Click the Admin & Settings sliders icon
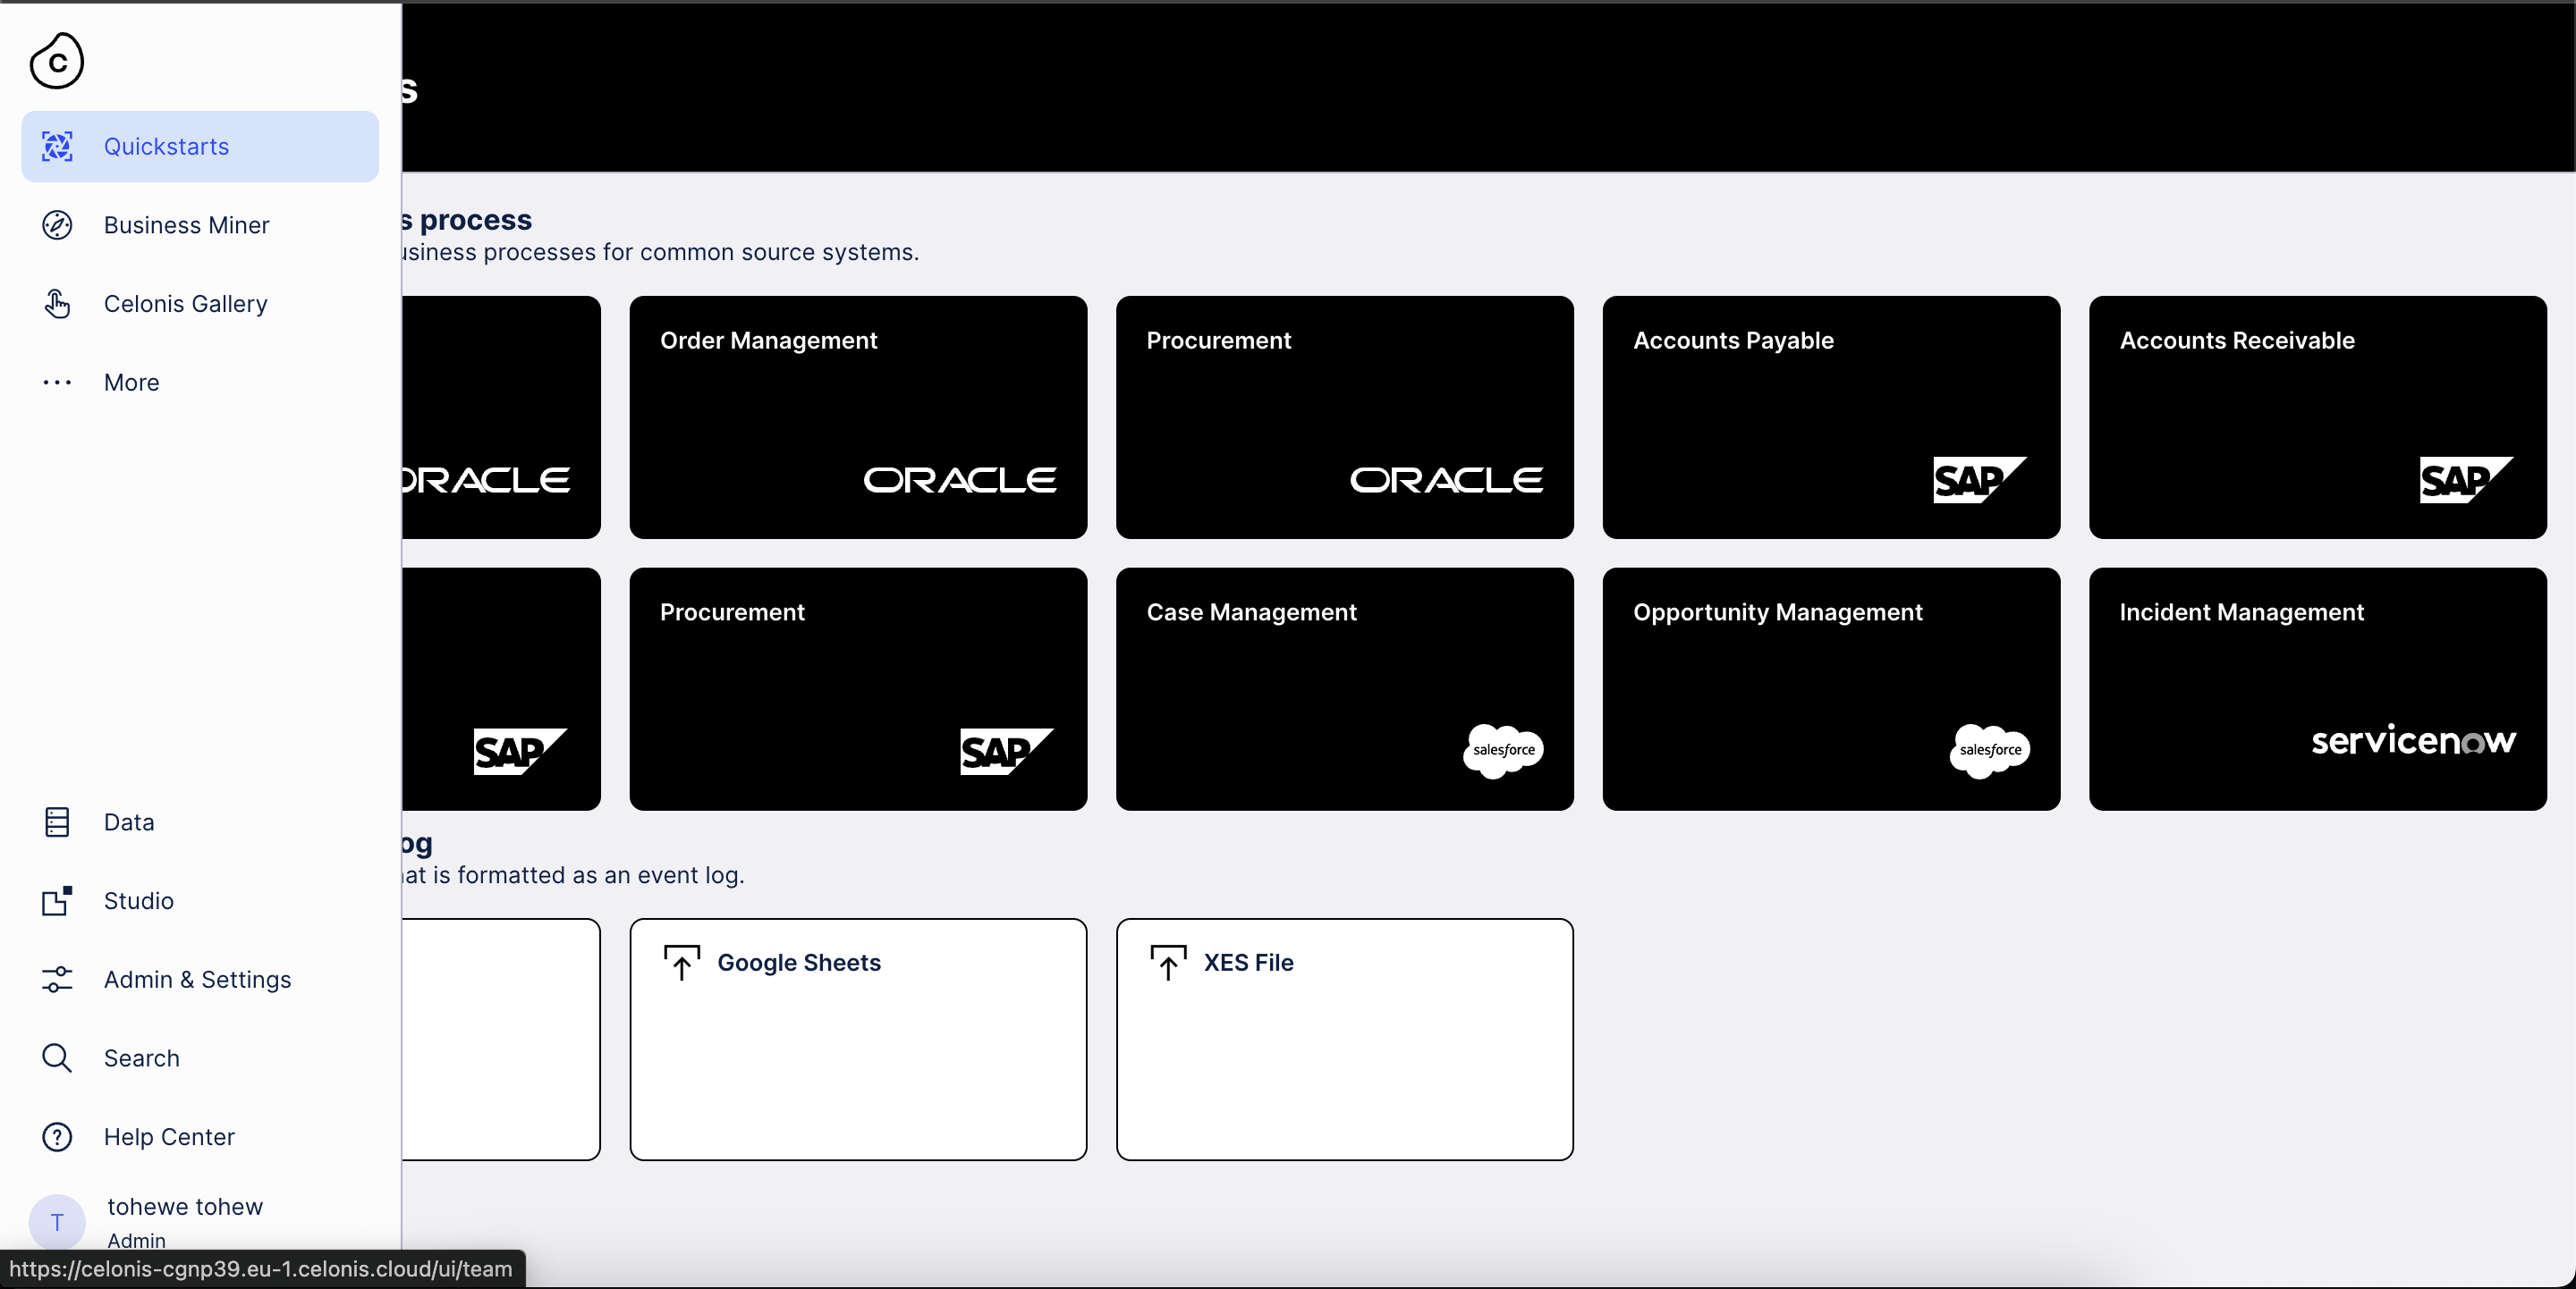Screen dimensions: 2576x1289 coord(57,979)
